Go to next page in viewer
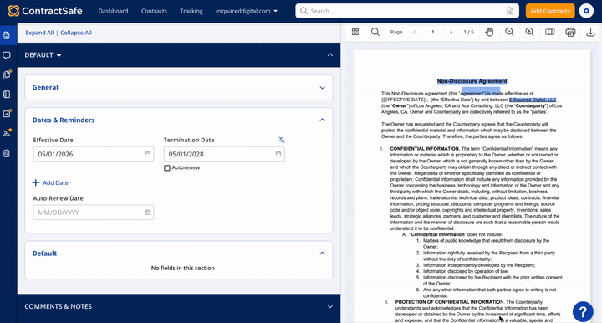The image size is (602, 323). tap(451, 33)
